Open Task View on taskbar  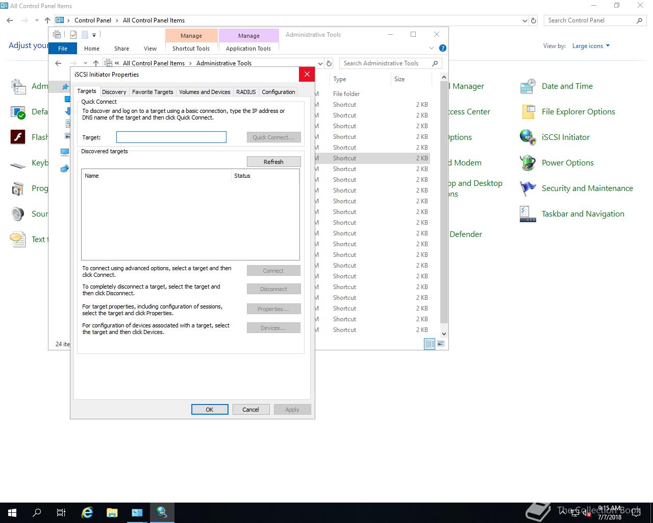pyautogui.click(x=61, y=513)
